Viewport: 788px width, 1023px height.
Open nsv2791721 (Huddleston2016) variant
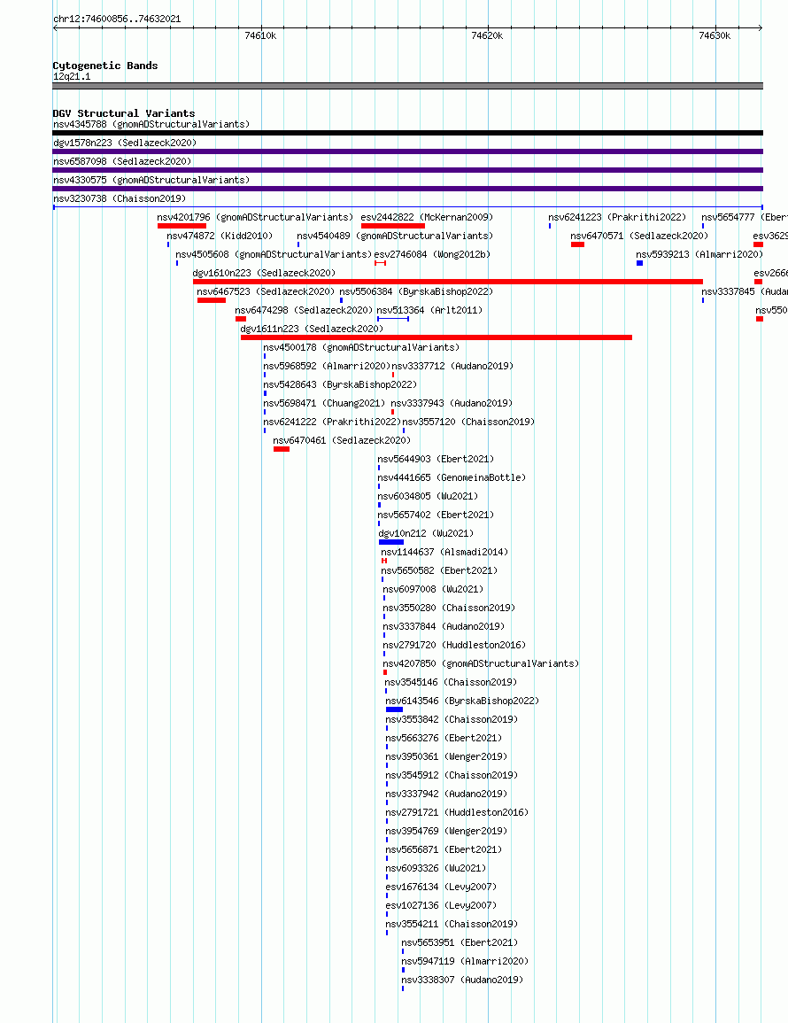(x=457, y=812)
